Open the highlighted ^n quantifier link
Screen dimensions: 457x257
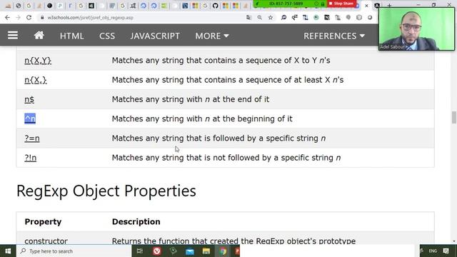(30, 119)
